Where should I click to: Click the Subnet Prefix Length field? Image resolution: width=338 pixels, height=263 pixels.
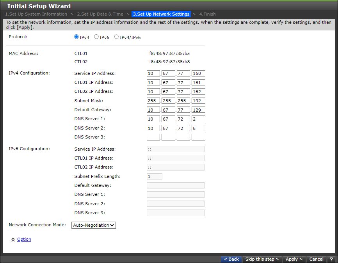tap(154, 176)
